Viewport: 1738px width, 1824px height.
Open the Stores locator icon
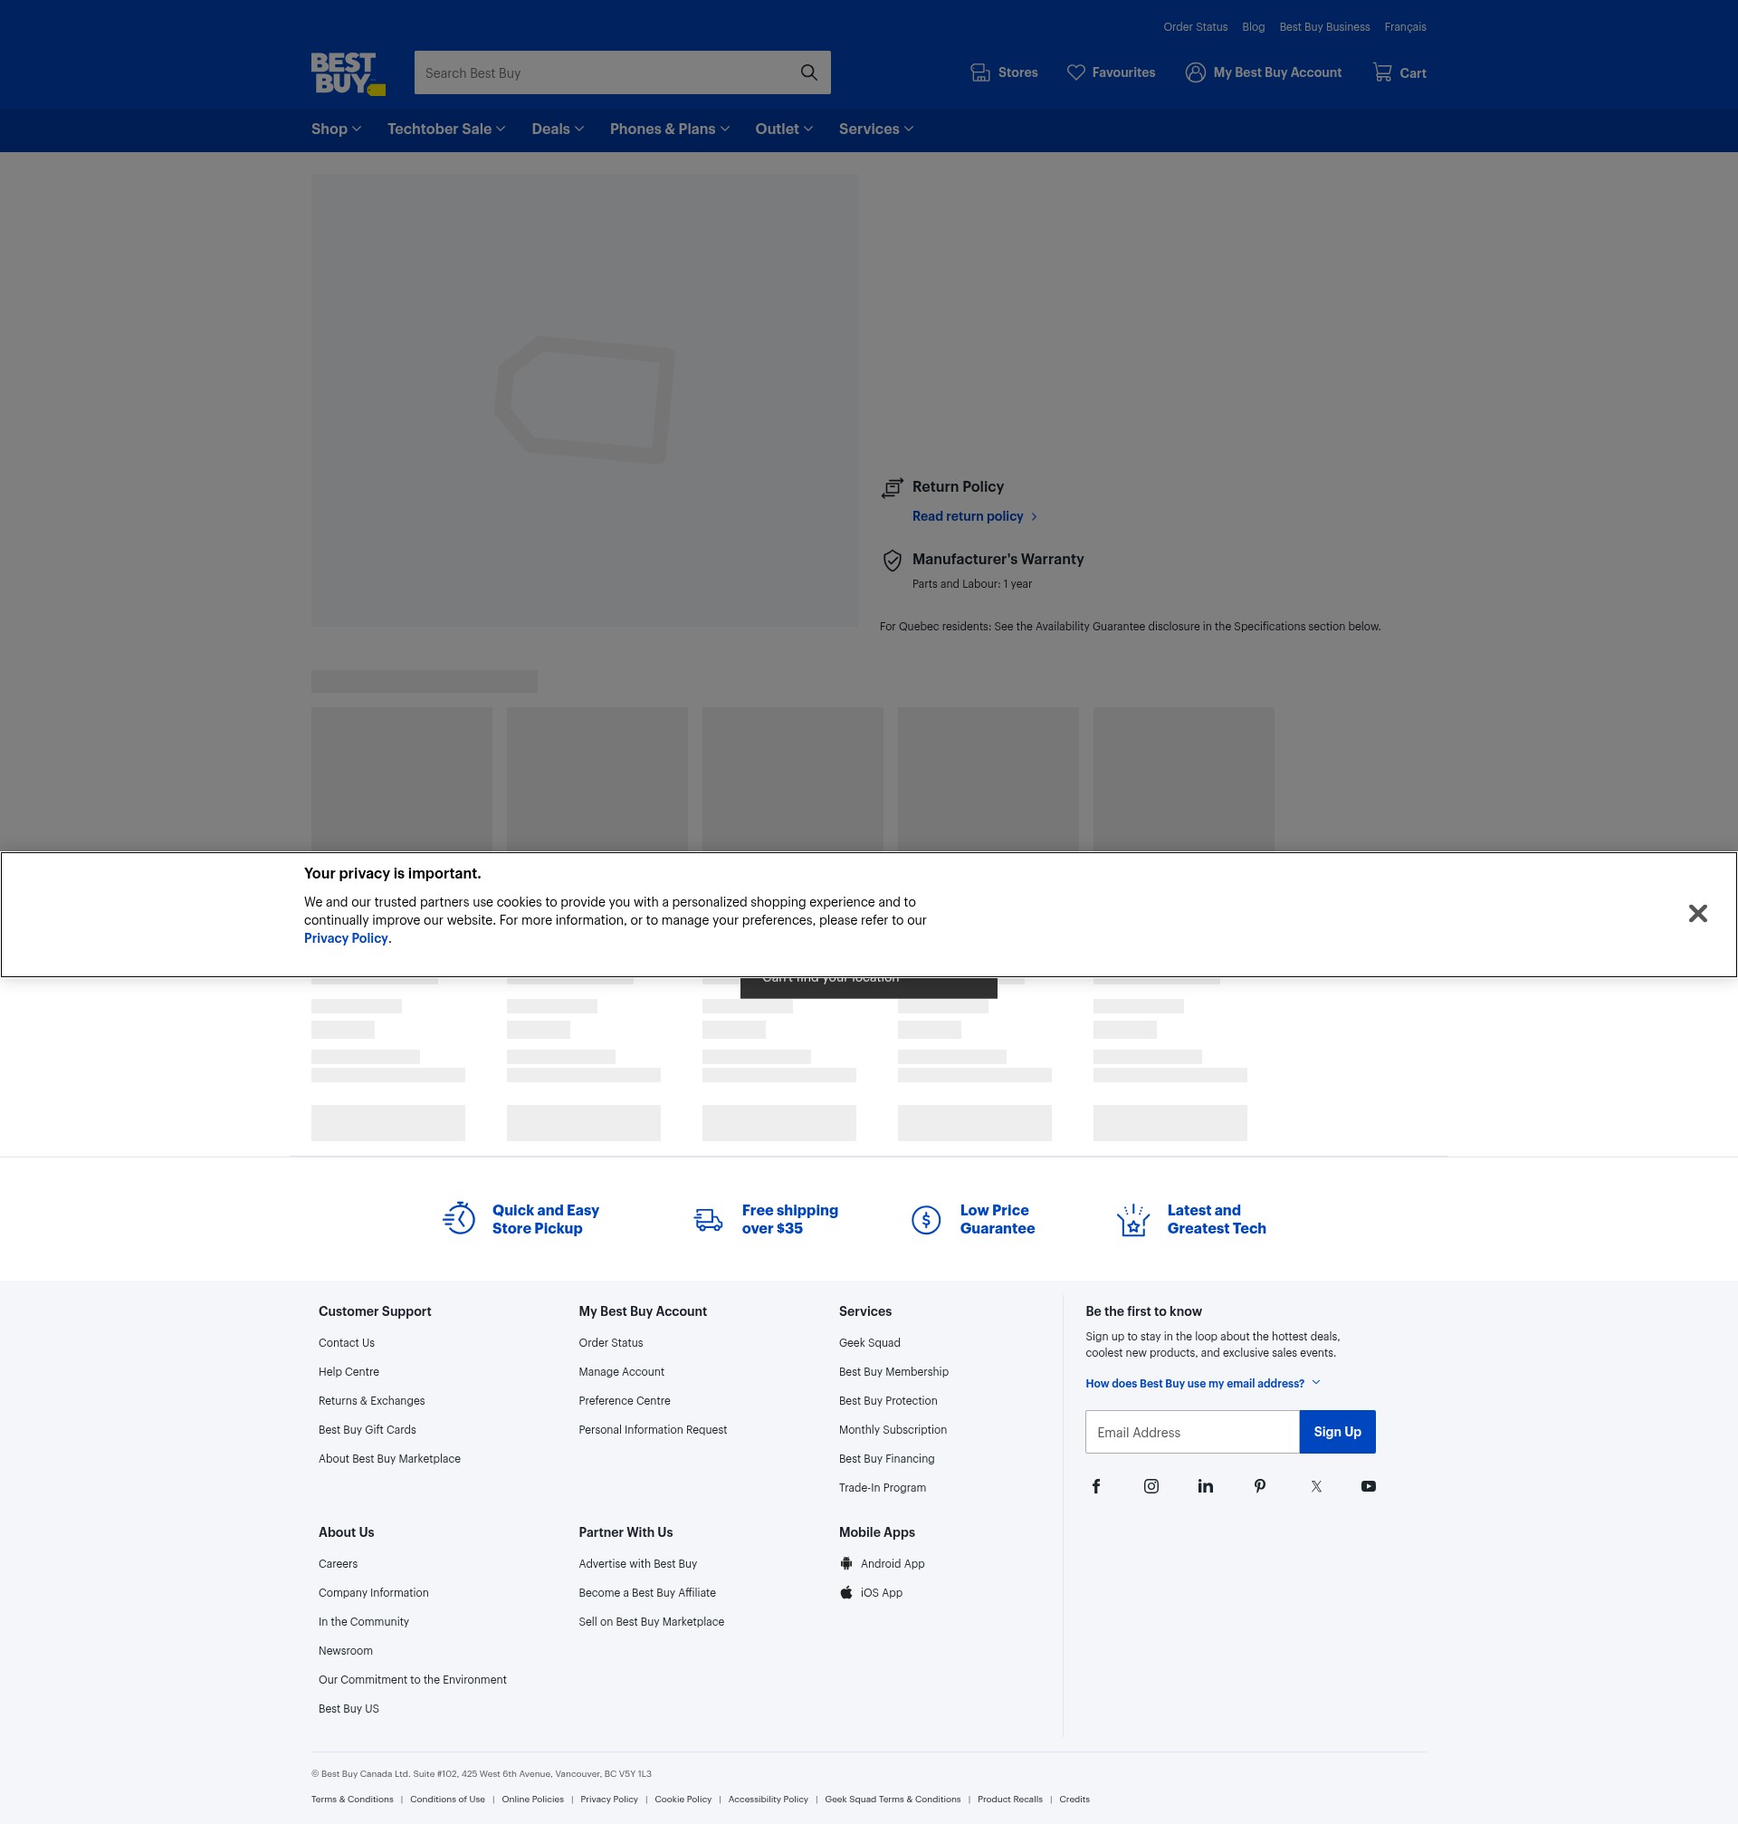pos(979,72)
